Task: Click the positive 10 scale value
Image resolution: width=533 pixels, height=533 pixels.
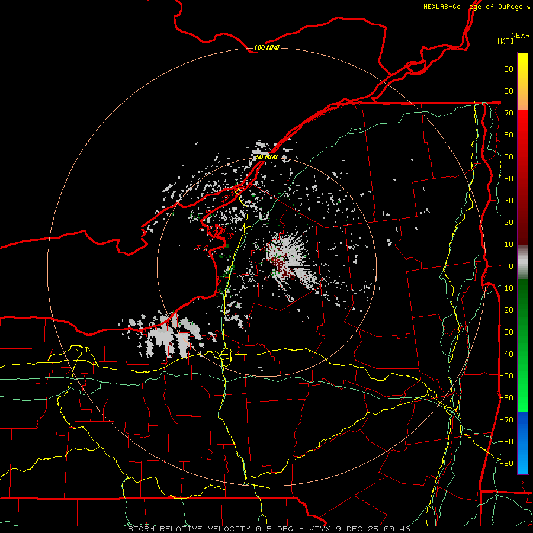Action: (x=509, y=245)
